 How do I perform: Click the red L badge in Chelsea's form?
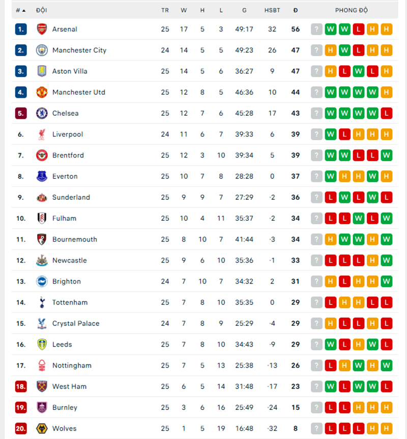(387, 113)
